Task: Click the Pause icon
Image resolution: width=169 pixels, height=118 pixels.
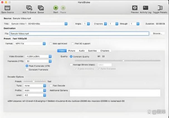Action: pyautogui.click(x=63, y=8)
